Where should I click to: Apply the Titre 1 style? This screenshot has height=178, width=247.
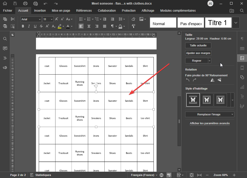(x=218, y=23)
